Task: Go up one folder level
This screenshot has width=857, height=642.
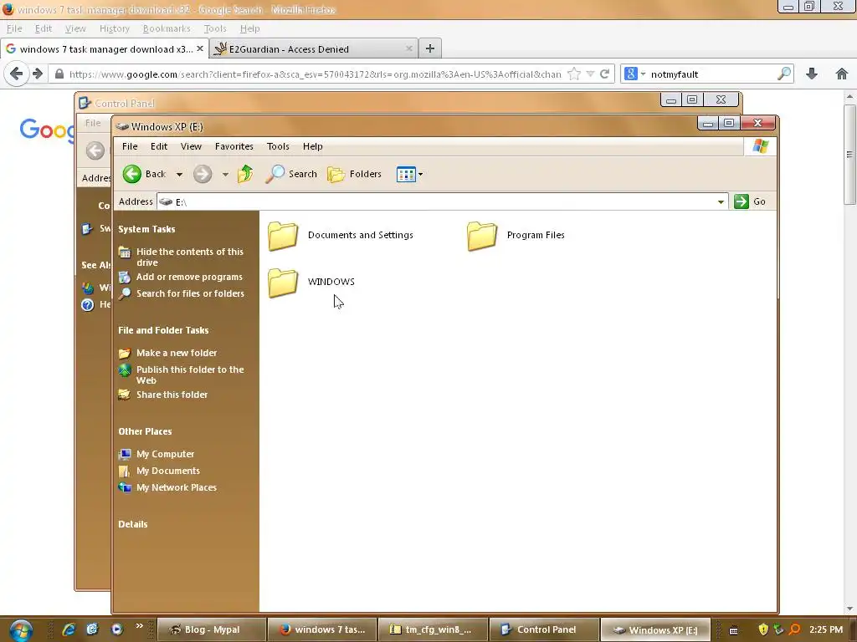Action: pyautogui.click(x=245, y=174)
